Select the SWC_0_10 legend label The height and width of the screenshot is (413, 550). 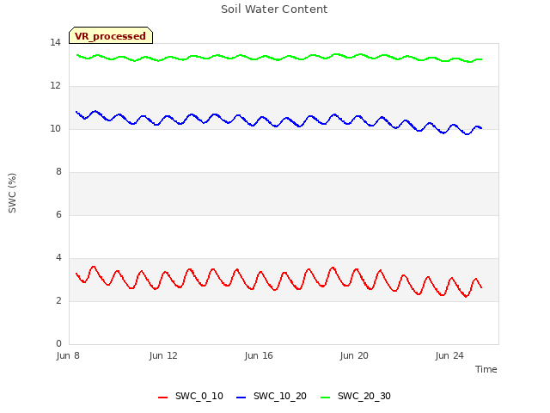coord(199,396)
